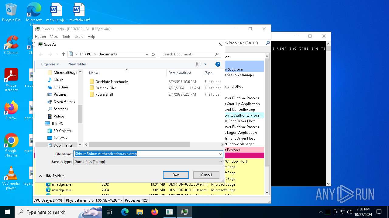Select Pictures in navigation pane
This screenshot has width=389, height=218.
click(x=60, y=94)
